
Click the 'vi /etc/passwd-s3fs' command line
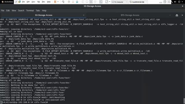[x=32, y=100]
